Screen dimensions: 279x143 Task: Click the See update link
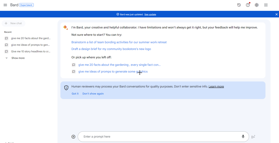pos(150,15)
